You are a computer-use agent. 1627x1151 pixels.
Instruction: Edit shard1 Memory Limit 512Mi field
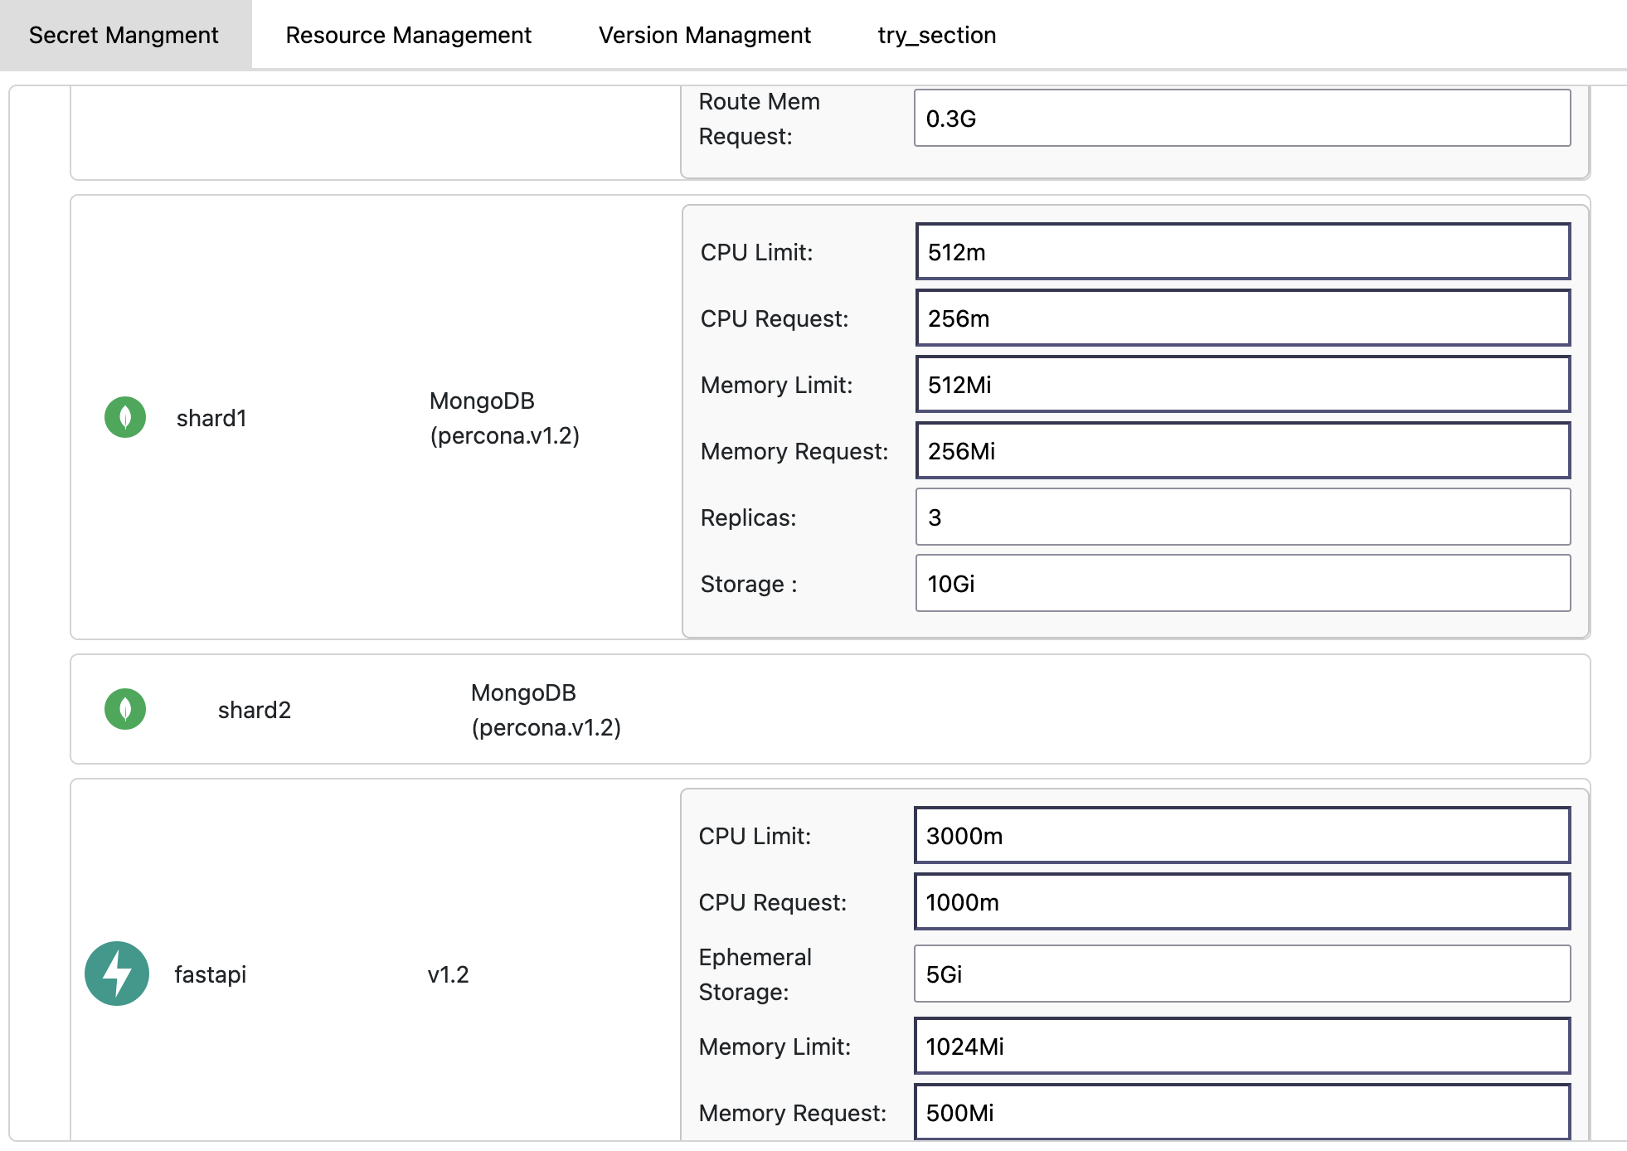point(1242,385)
